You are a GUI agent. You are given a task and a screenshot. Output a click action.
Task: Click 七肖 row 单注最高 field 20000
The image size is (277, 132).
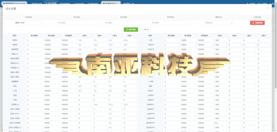coord(188,40)
